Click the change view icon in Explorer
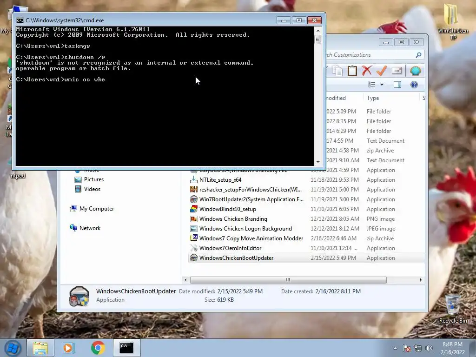 click(x=372, y=85)
